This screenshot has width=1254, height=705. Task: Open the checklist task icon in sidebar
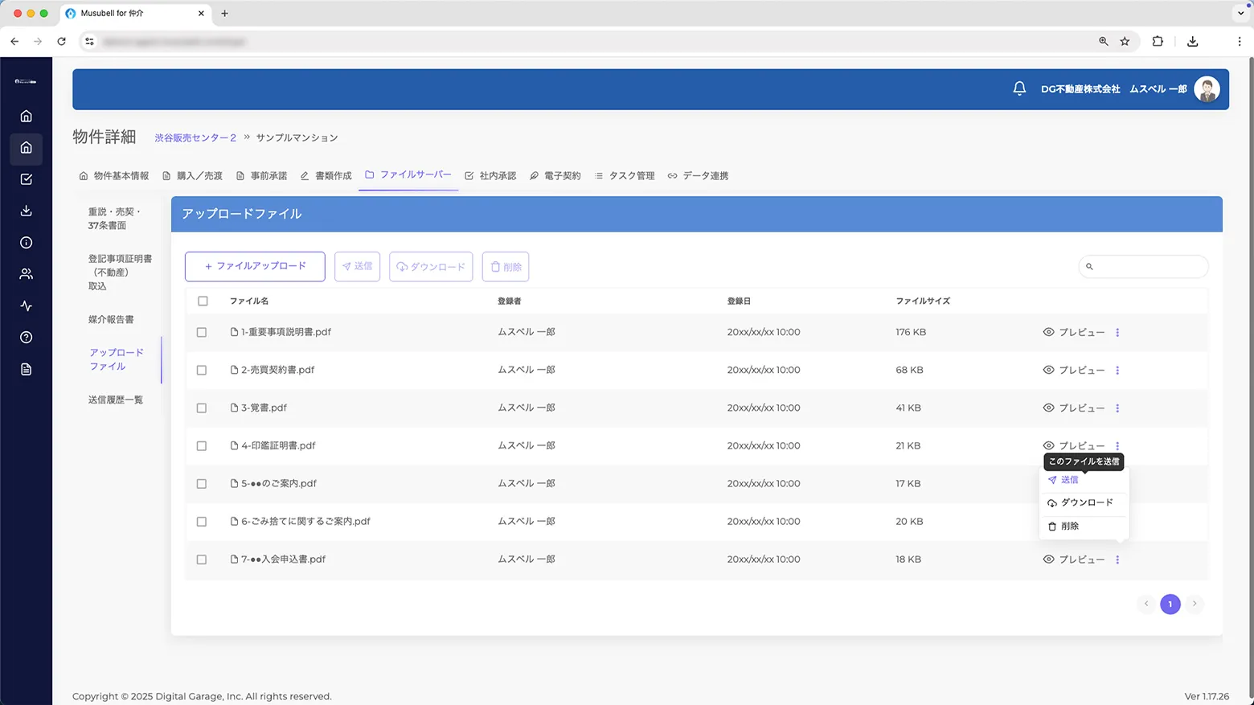26,179
